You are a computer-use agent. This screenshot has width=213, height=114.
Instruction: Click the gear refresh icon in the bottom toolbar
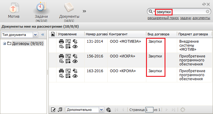coord(108,110)
